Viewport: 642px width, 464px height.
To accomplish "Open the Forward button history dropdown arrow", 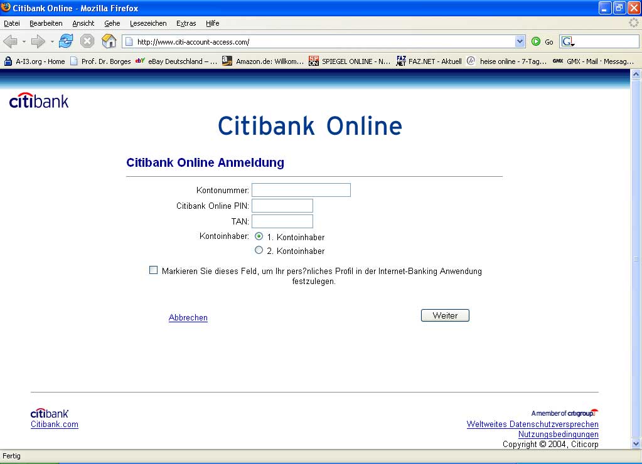I will 52,42.
